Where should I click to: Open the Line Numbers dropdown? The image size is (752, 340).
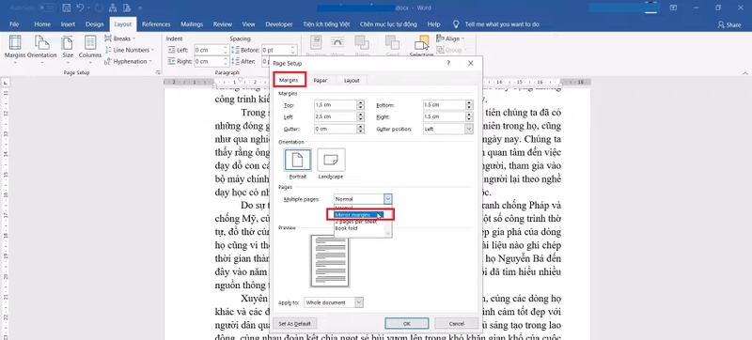tap(130, 50)
